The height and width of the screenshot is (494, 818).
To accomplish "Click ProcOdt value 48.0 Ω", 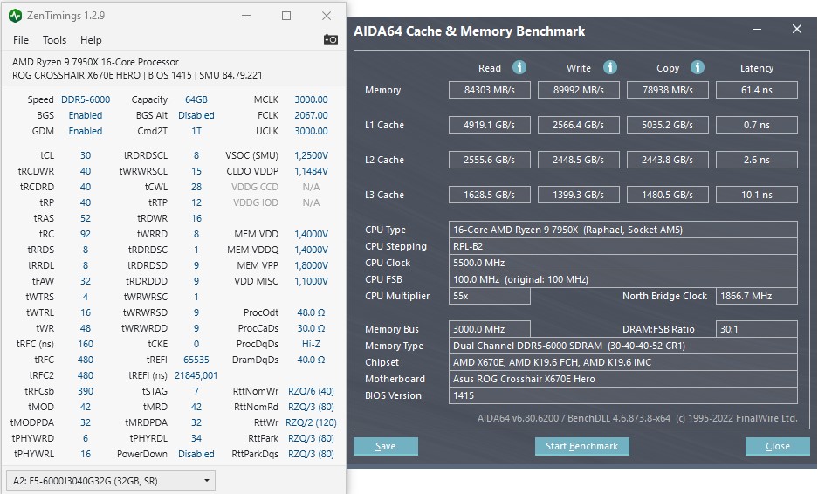I will pyautogui.click(x=311, y=312).
